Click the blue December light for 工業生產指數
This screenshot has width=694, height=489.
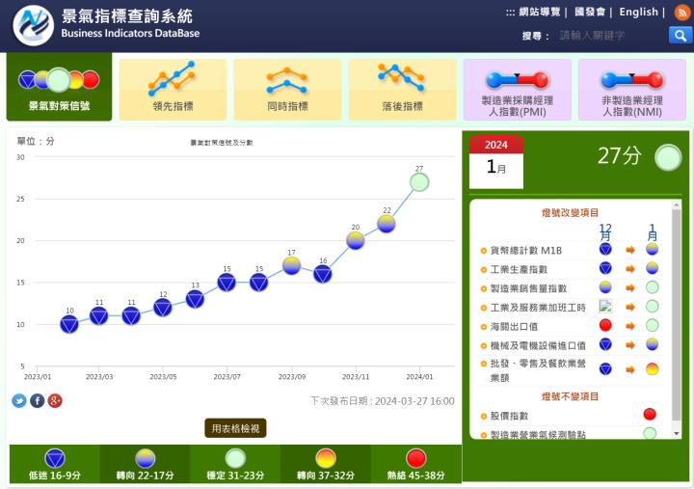coord(605,268)
